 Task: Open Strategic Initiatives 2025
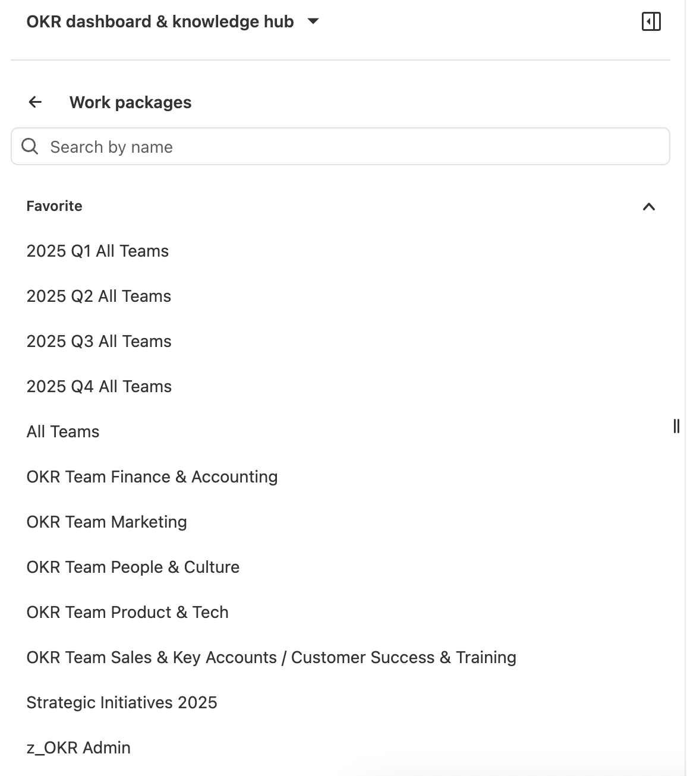122,702
